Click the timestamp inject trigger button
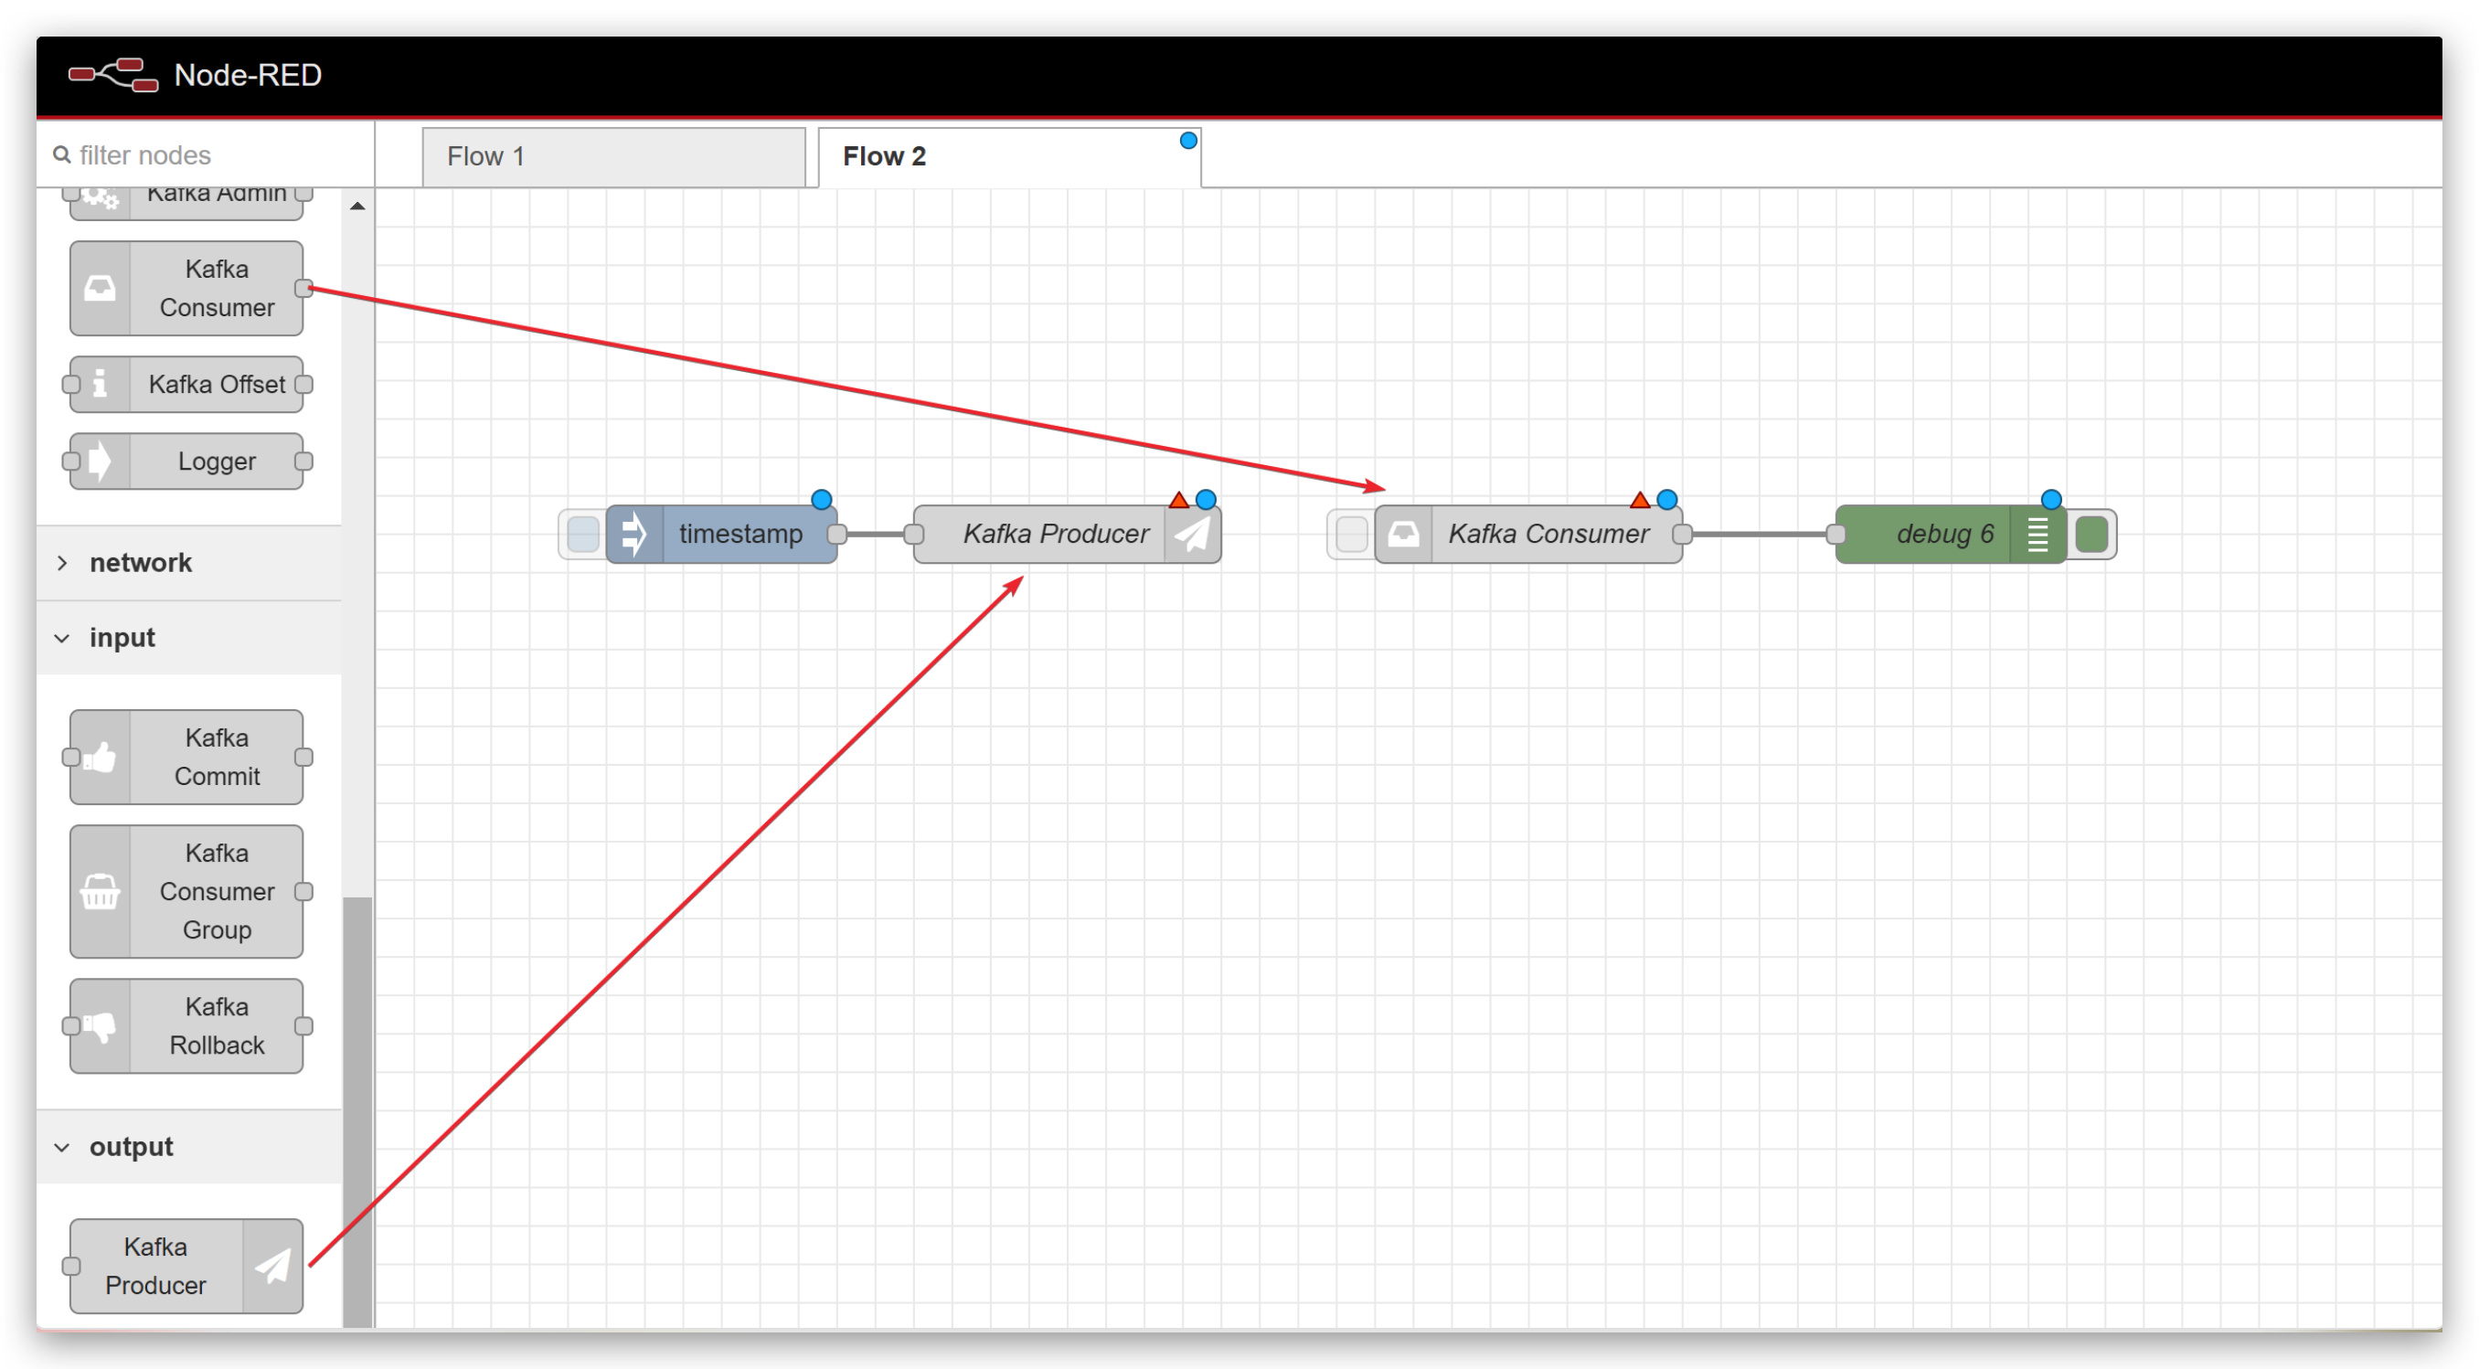 click(583, 534)
